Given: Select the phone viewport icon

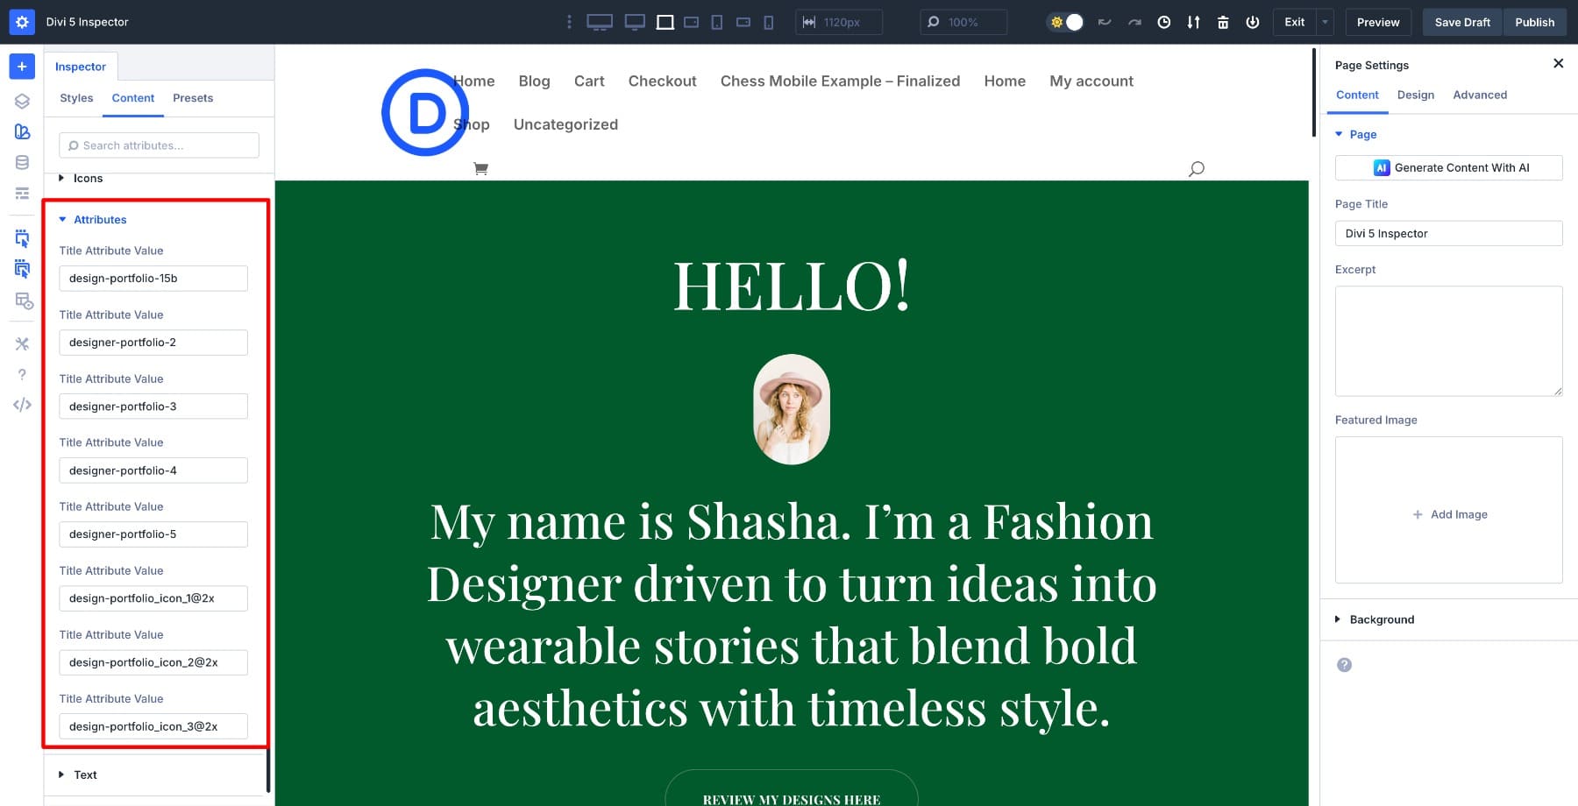Looking at the screenshot, I should [x=769, y=22].
